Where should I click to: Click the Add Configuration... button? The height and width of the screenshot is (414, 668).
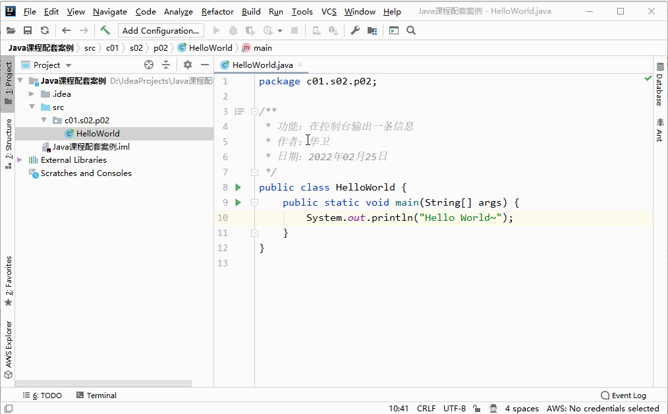tap(161, 30)
